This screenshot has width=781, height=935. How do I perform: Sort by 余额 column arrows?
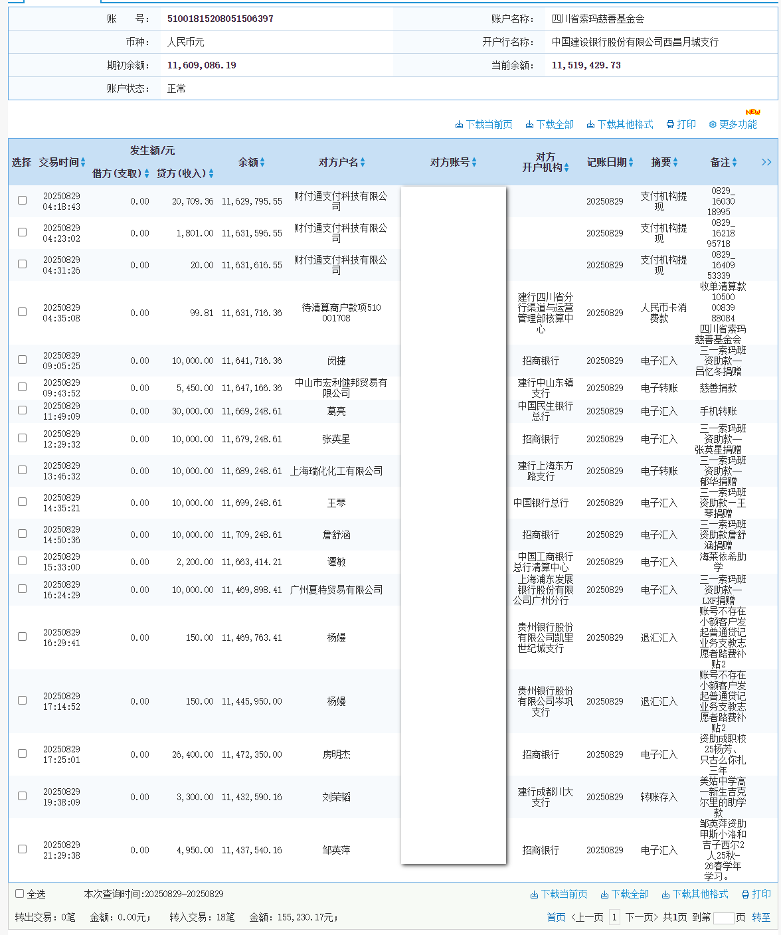(x=262, y=163)
